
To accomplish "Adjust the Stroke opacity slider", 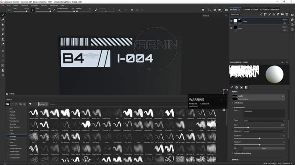I will (66, 11).
